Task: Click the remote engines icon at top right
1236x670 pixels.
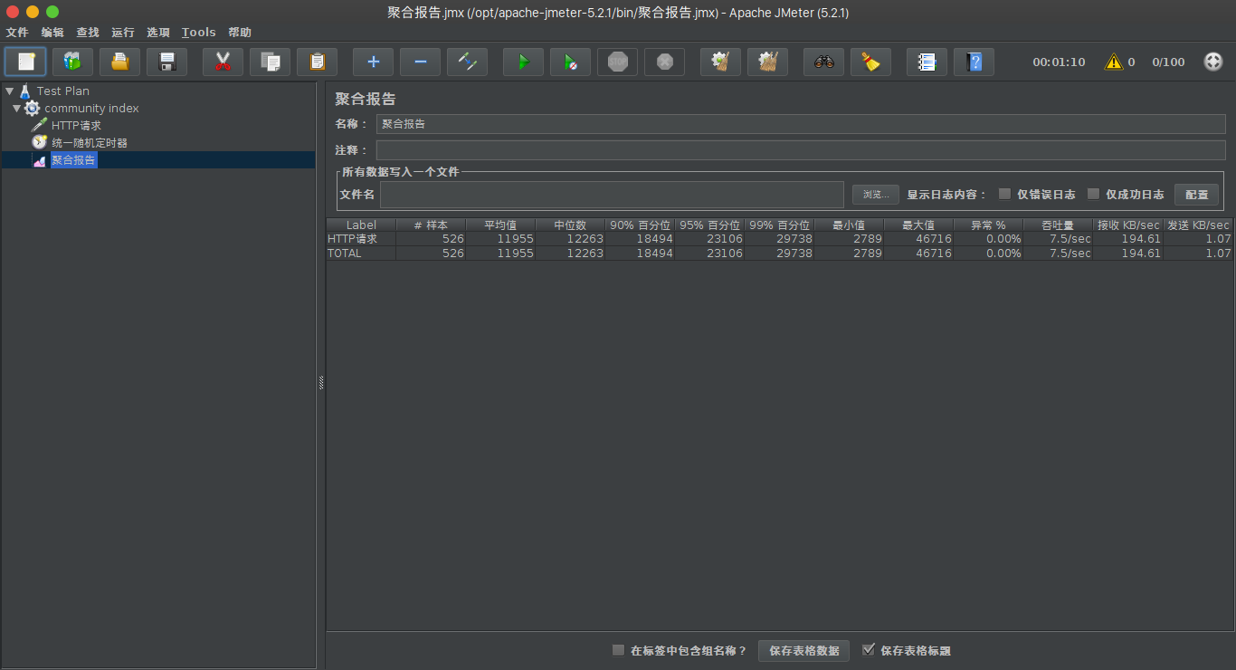Action: (1213, 62)
